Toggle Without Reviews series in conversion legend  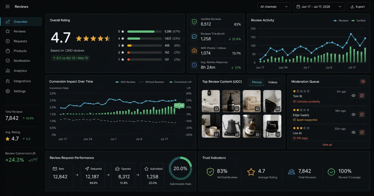coord(151,82)
